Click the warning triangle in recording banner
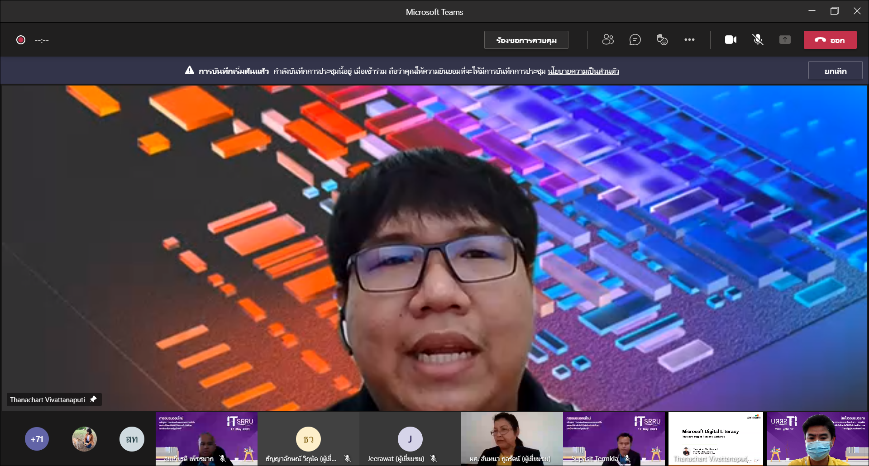 pos(190,70)
